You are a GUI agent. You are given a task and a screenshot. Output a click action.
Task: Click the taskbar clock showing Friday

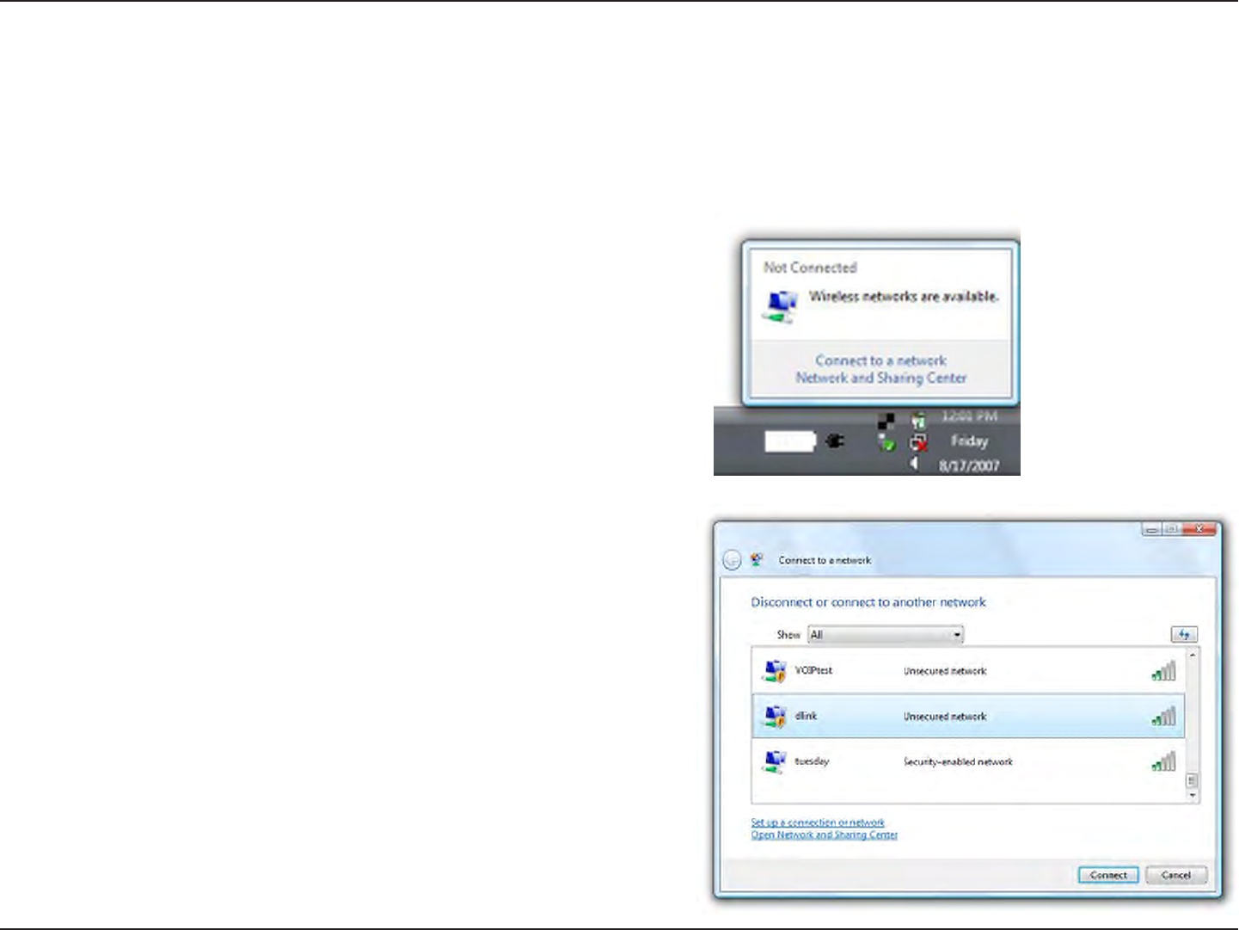pyautogui.click(x=969, y=440)
